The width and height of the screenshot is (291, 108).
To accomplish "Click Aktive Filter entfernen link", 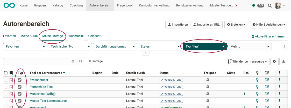I will pos(268,36).
